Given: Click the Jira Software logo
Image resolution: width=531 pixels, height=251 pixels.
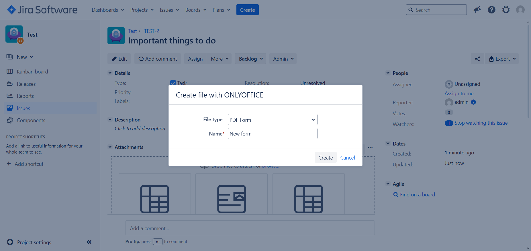Looking at the screenshot, I should click(42, 10).
